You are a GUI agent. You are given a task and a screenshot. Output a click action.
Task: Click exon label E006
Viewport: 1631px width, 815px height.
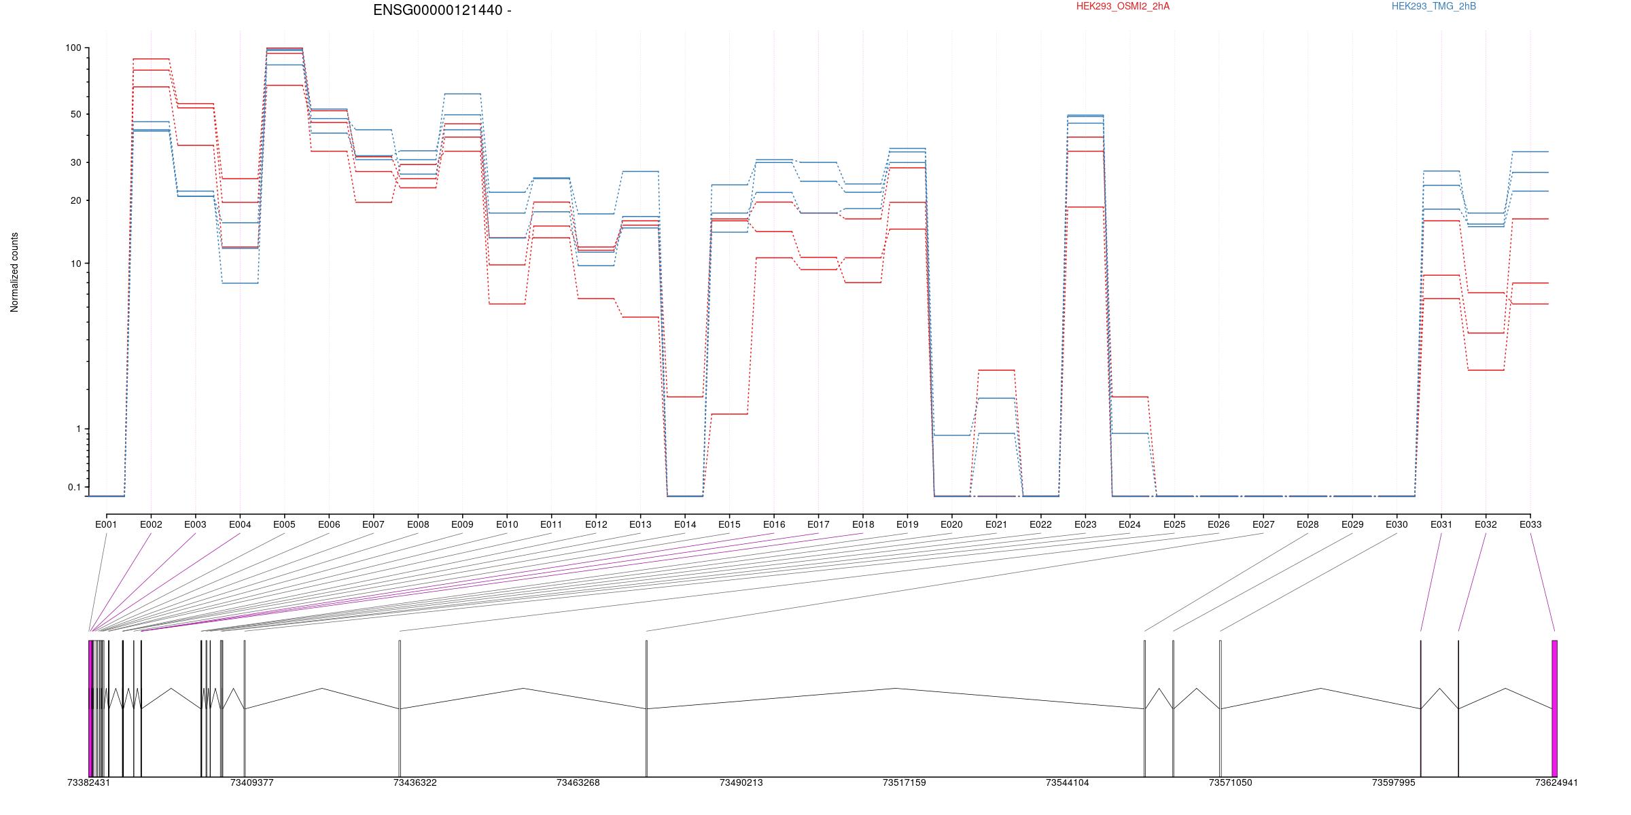tap(329, 524)
